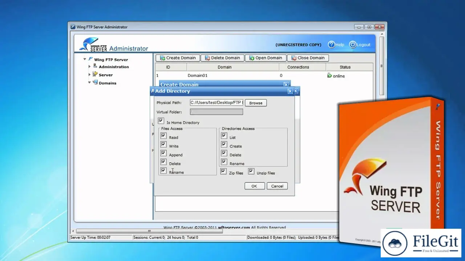The image size is (465, 261).
Task: Toggle the Files Access Write checkbox
Action: tap(163, 144)
